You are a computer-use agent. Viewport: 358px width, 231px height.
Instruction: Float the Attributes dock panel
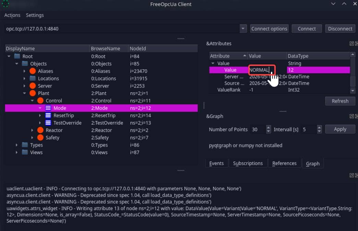[351, 43]
